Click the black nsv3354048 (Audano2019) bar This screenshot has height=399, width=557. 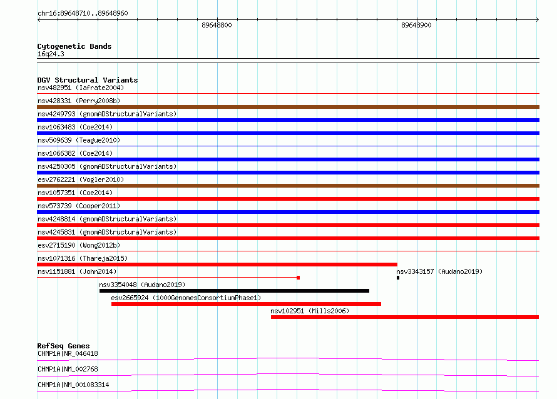(235, 291)
